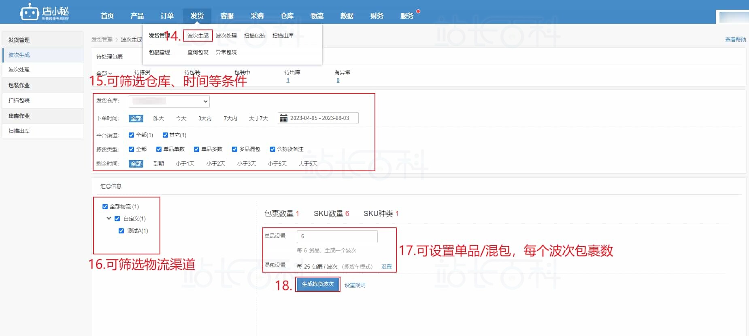749x336 pixels.
Task: Click the 设置 link for 混包设置
Action: pos(386,267)
